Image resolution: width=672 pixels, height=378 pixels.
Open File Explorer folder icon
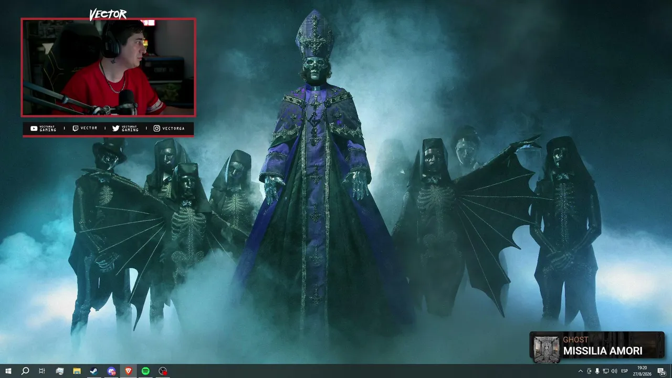pyautogui.click(x=77, y=371)
